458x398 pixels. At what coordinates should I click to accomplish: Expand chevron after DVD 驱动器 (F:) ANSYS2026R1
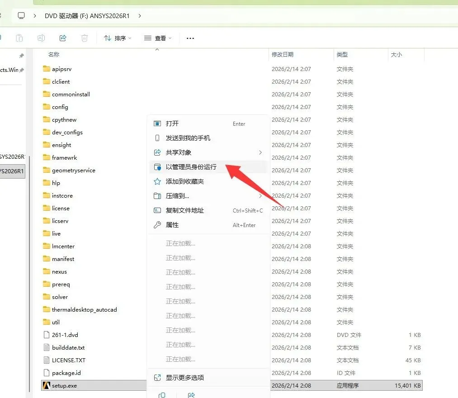tap(140, 16)
